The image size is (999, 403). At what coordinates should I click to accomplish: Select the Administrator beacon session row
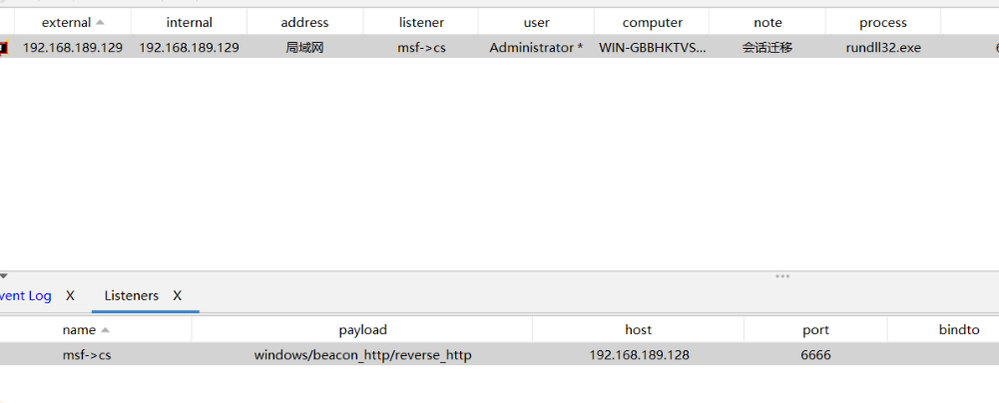click(x=499, y=47)
